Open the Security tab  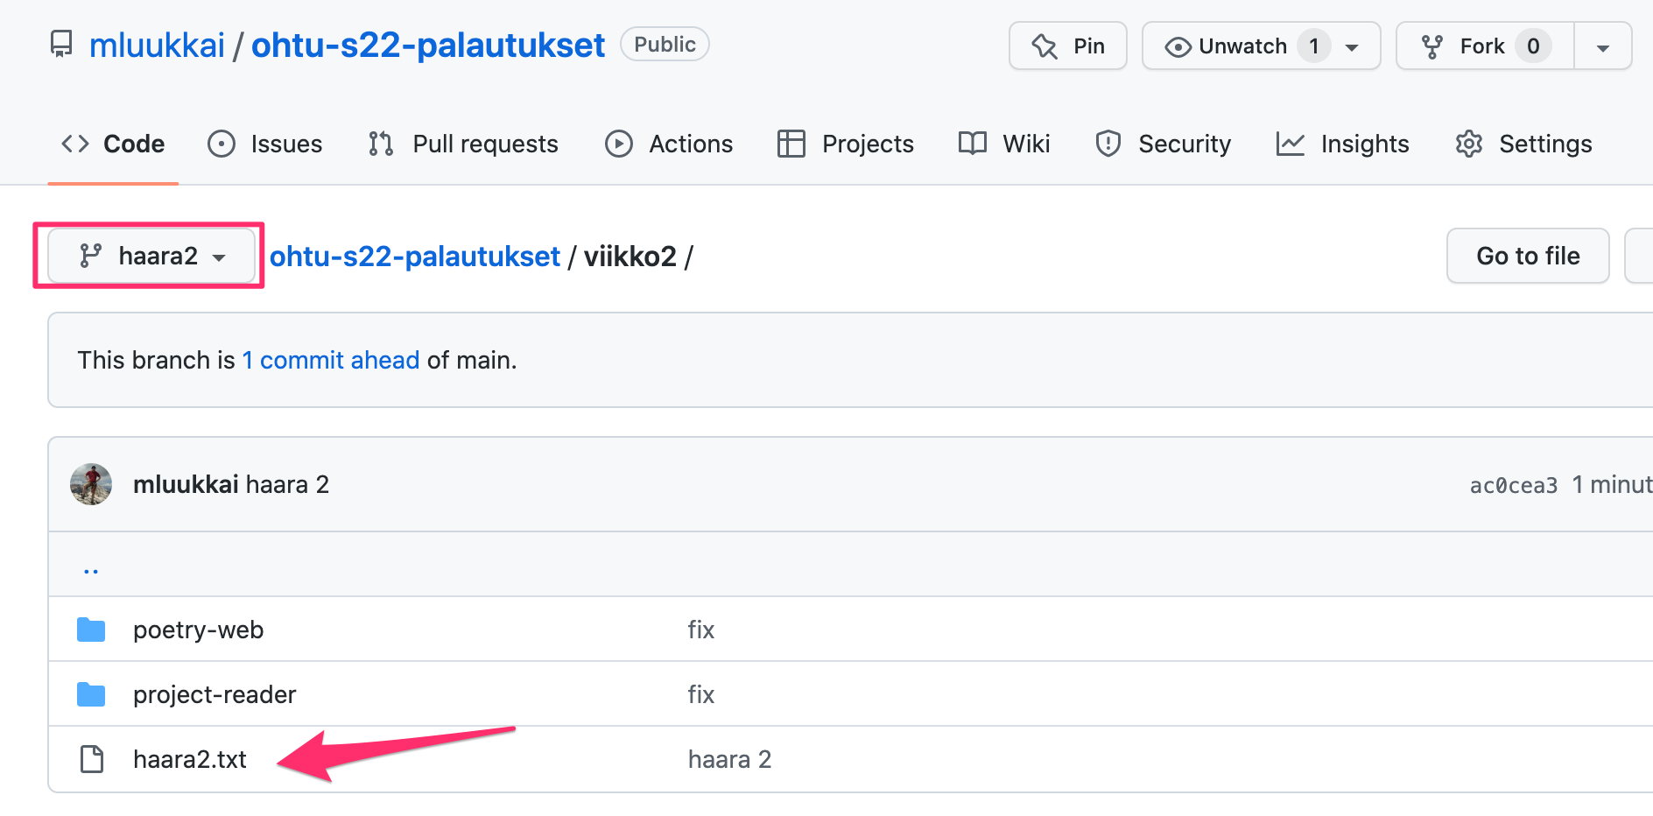pos(1164,144)
